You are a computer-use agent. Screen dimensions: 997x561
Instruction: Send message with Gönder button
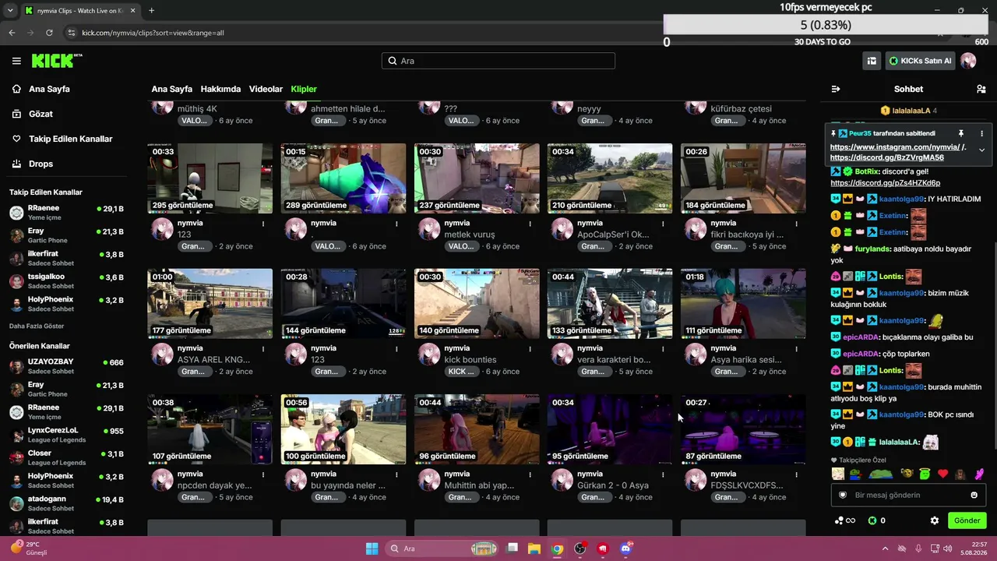click(x=967, y=520)
